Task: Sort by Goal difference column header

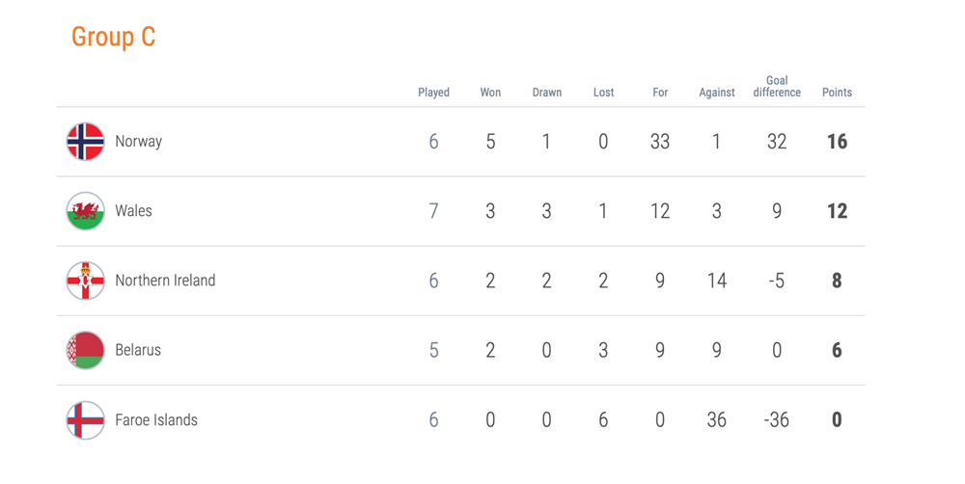Action: 777,86
